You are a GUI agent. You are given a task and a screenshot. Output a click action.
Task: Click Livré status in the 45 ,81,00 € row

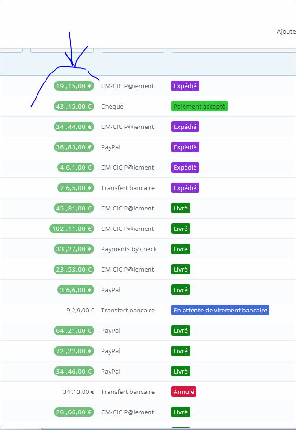pos(181,208)
